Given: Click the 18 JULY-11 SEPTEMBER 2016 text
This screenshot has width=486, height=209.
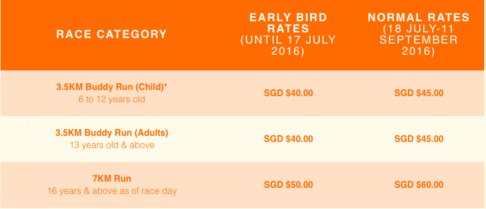Looking at the screenshot, I should coord(419,40).
